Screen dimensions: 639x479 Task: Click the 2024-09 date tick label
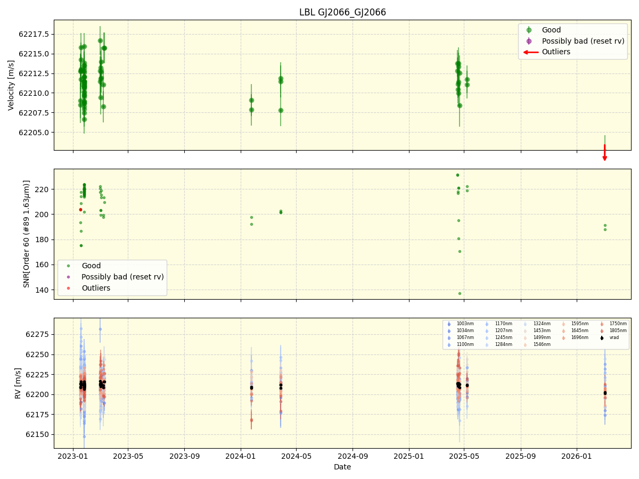353,456
